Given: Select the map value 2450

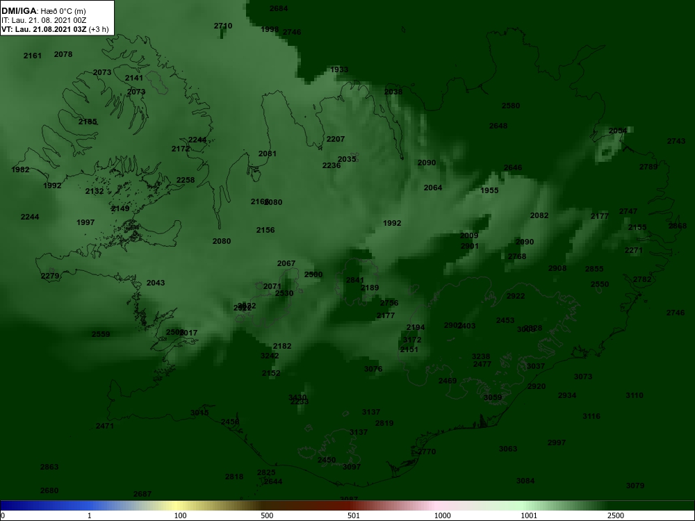Looking at the screenshot, I should pos(326,461).
